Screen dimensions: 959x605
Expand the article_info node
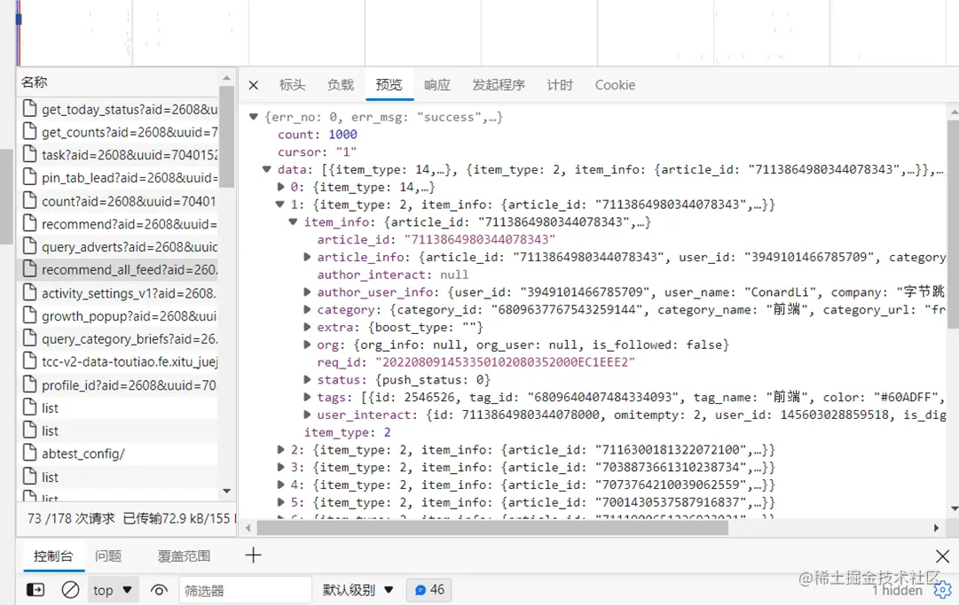(x=307, y=257)
